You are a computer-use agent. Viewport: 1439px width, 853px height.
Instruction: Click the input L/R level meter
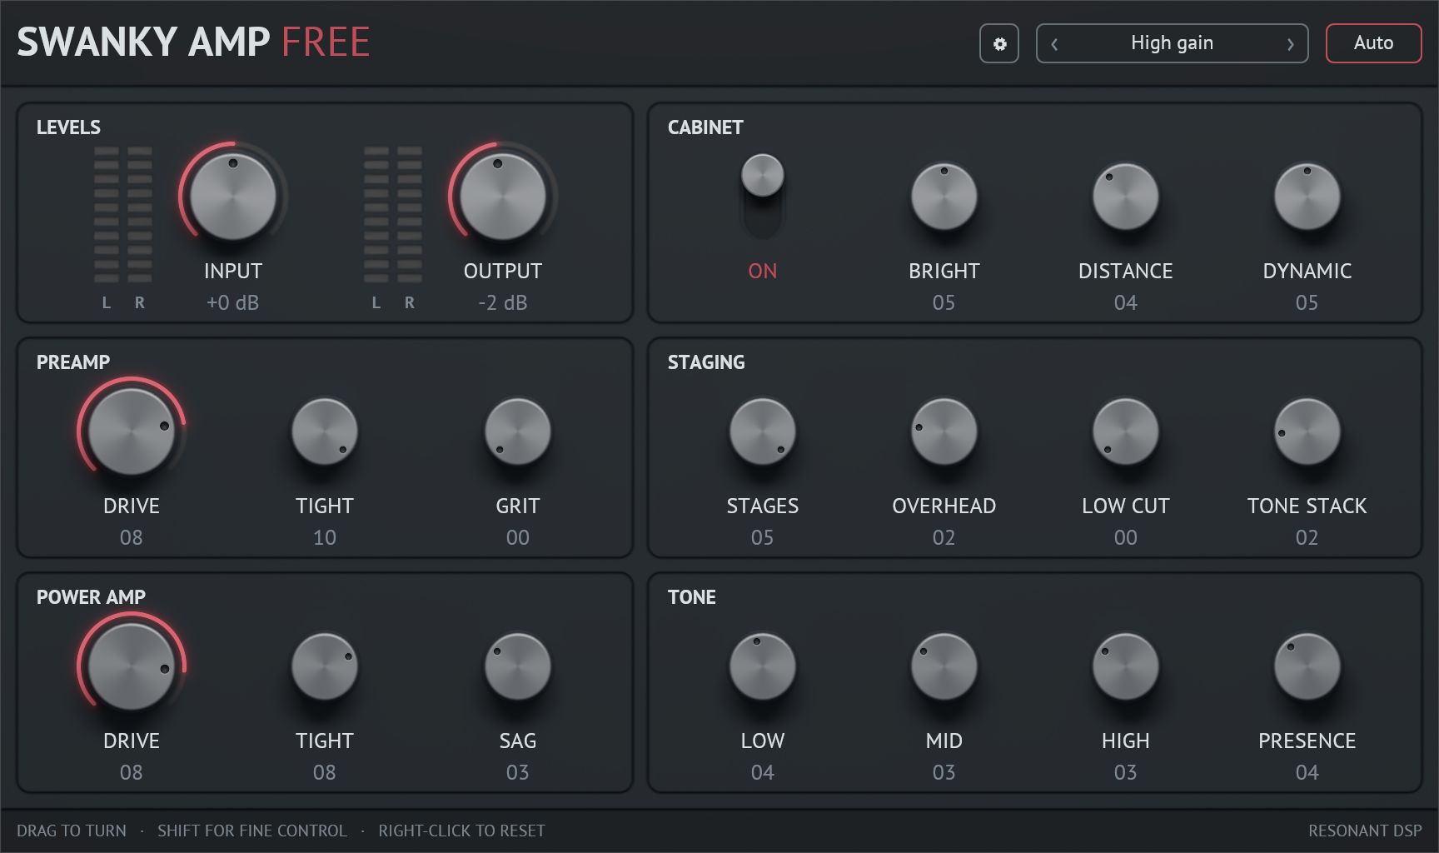click(123, 214)
